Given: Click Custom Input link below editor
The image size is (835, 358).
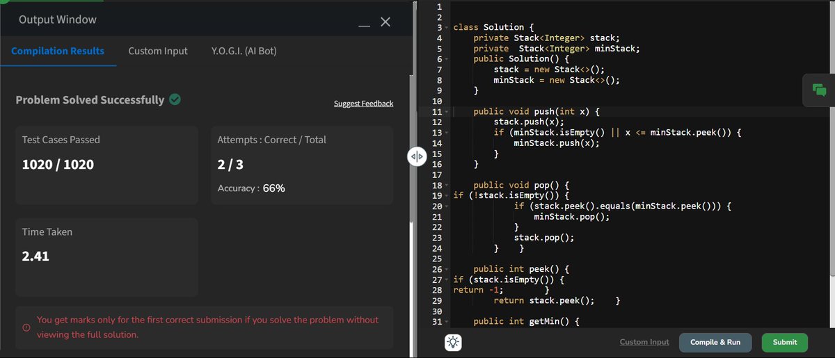Looking at the screenshot, I should click(x=644, y=342).
